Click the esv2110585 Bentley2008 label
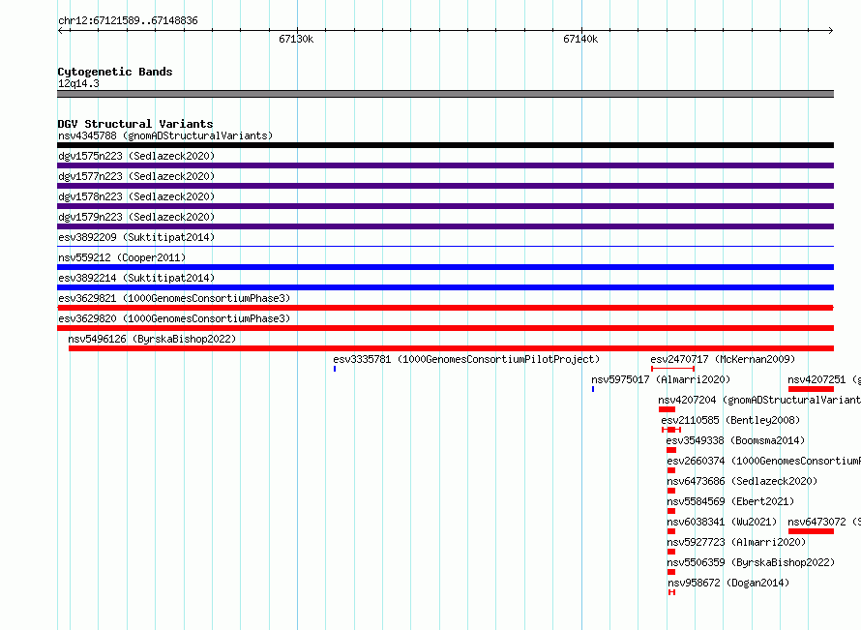This screenshot has width=861, height=630. (x=730, y=420)
